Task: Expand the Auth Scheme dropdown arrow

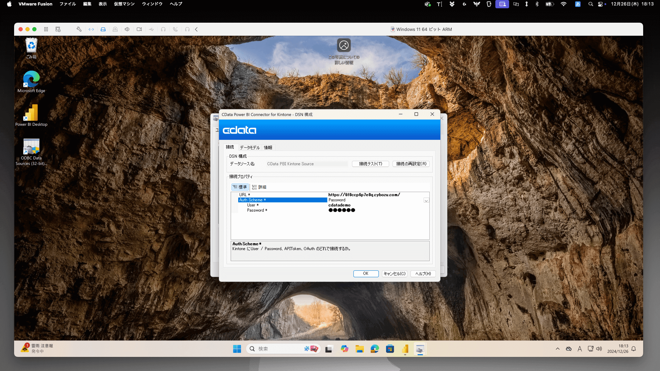Action: click(x=426, y=200)
